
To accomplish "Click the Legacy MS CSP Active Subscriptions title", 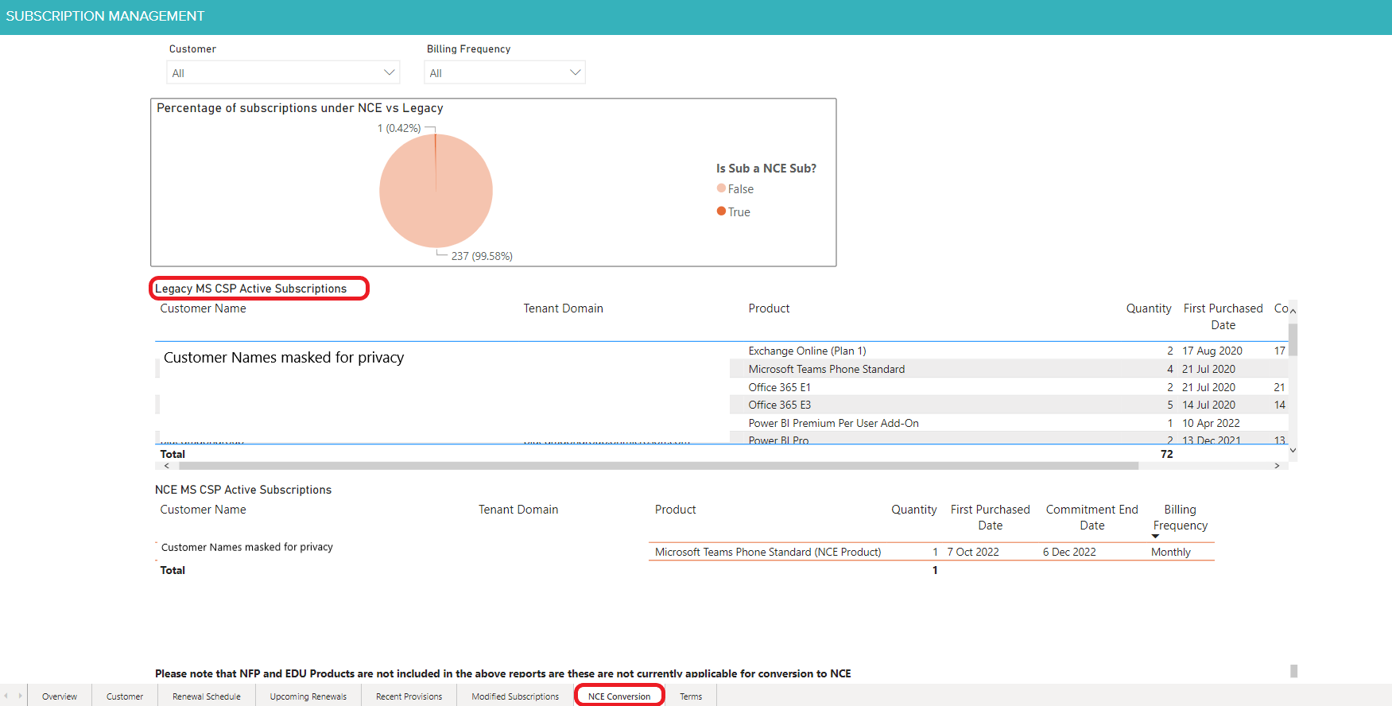I will [250, 289].
